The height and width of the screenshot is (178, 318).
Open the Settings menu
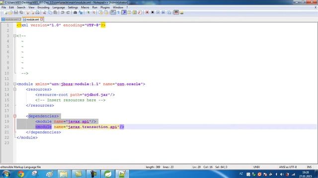(x=73, y=7)
